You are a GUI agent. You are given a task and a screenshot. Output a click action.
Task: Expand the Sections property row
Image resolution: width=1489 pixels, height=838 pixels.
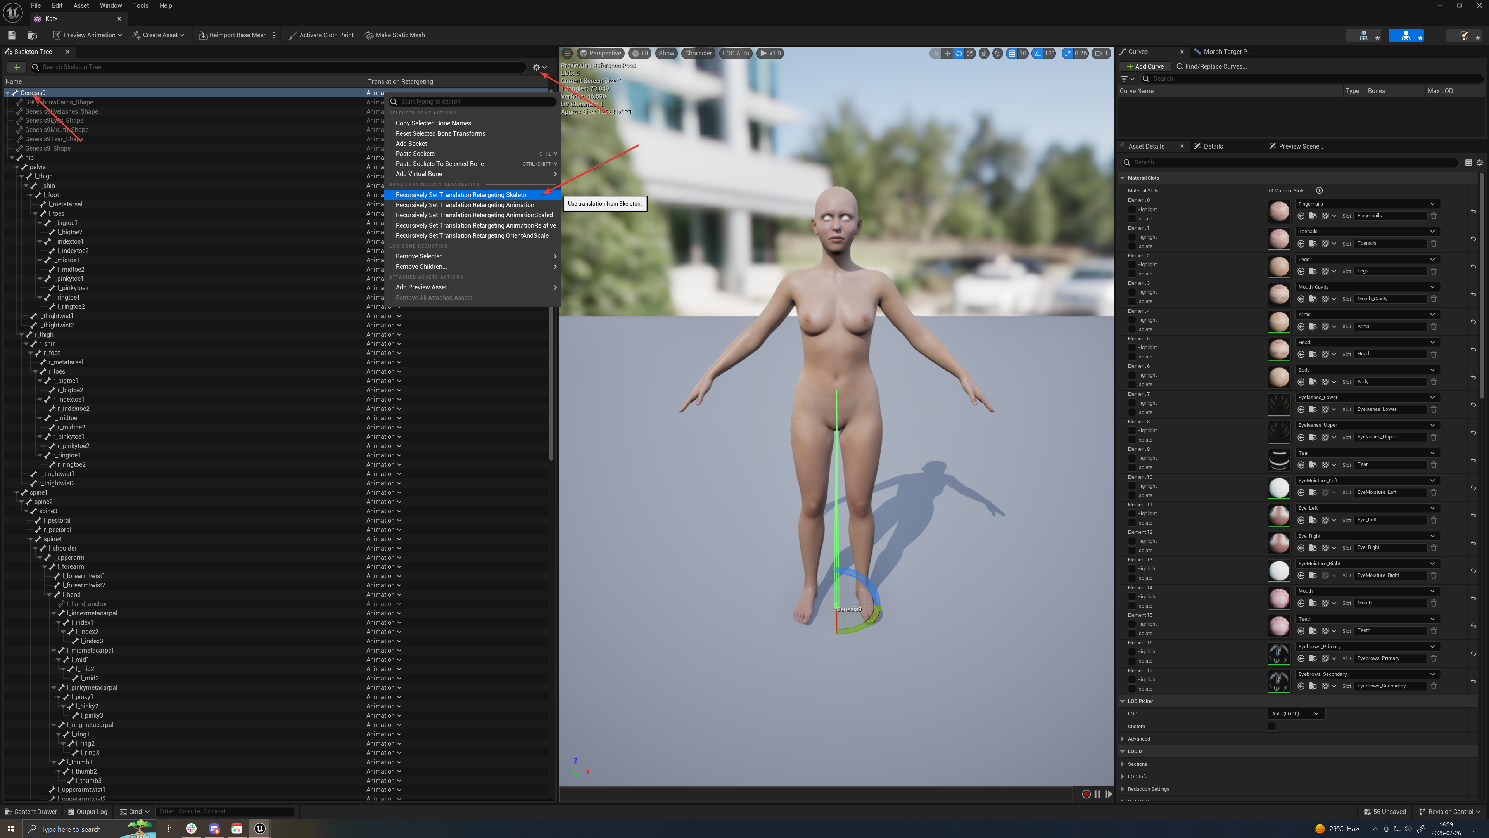[1123, 764]
